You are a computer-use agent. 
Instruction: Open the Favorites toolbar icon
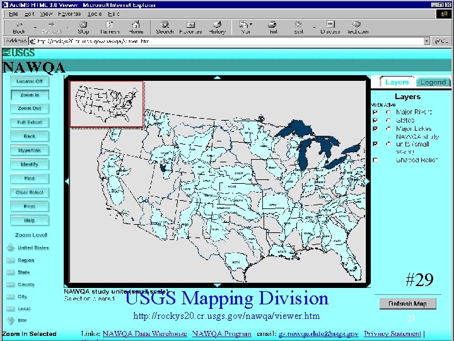190,25
